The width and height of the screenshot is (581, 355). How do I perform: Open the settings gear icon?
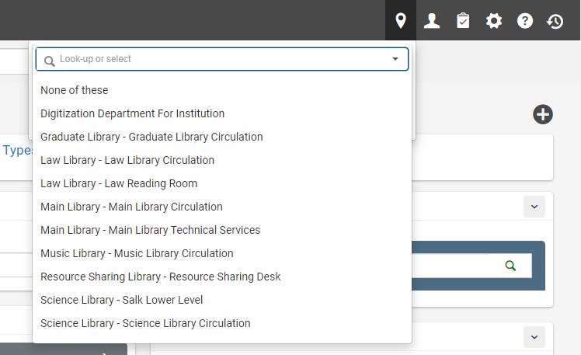pos(494,20)
